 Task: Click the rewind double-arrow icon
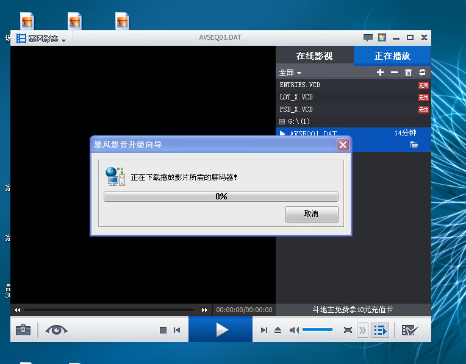[x=17, y=310]
